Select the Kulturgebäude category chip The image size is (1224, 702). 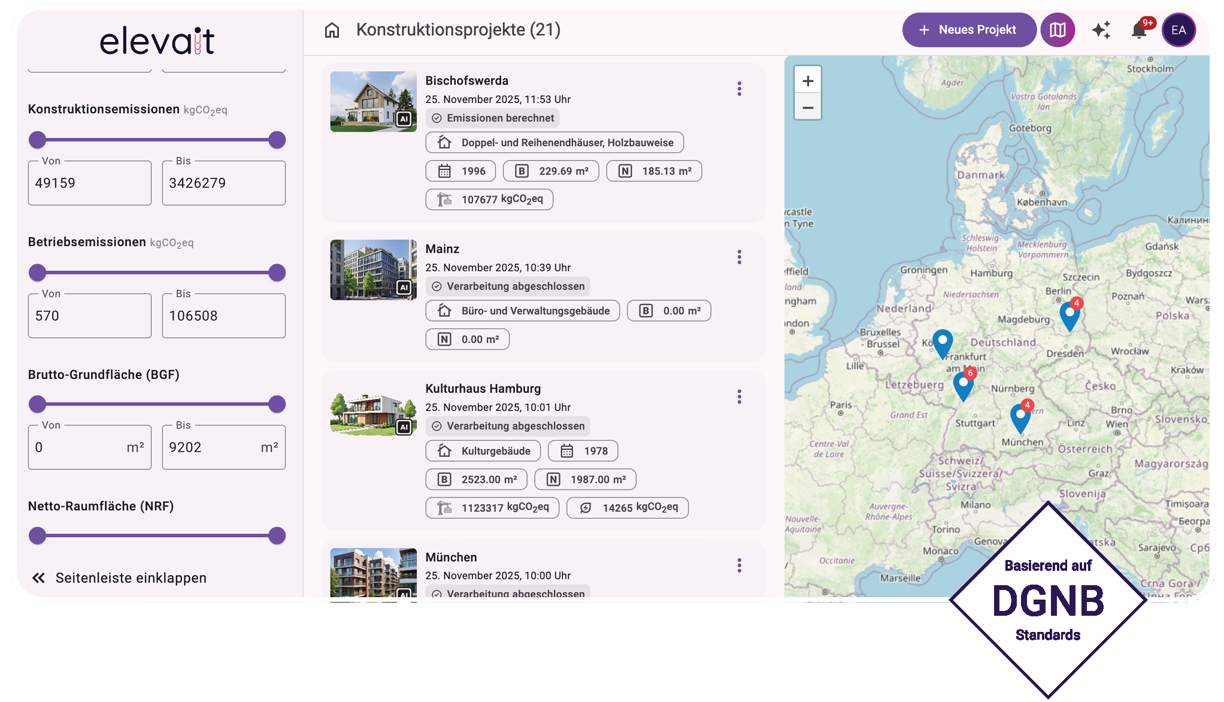coord(483,450)
